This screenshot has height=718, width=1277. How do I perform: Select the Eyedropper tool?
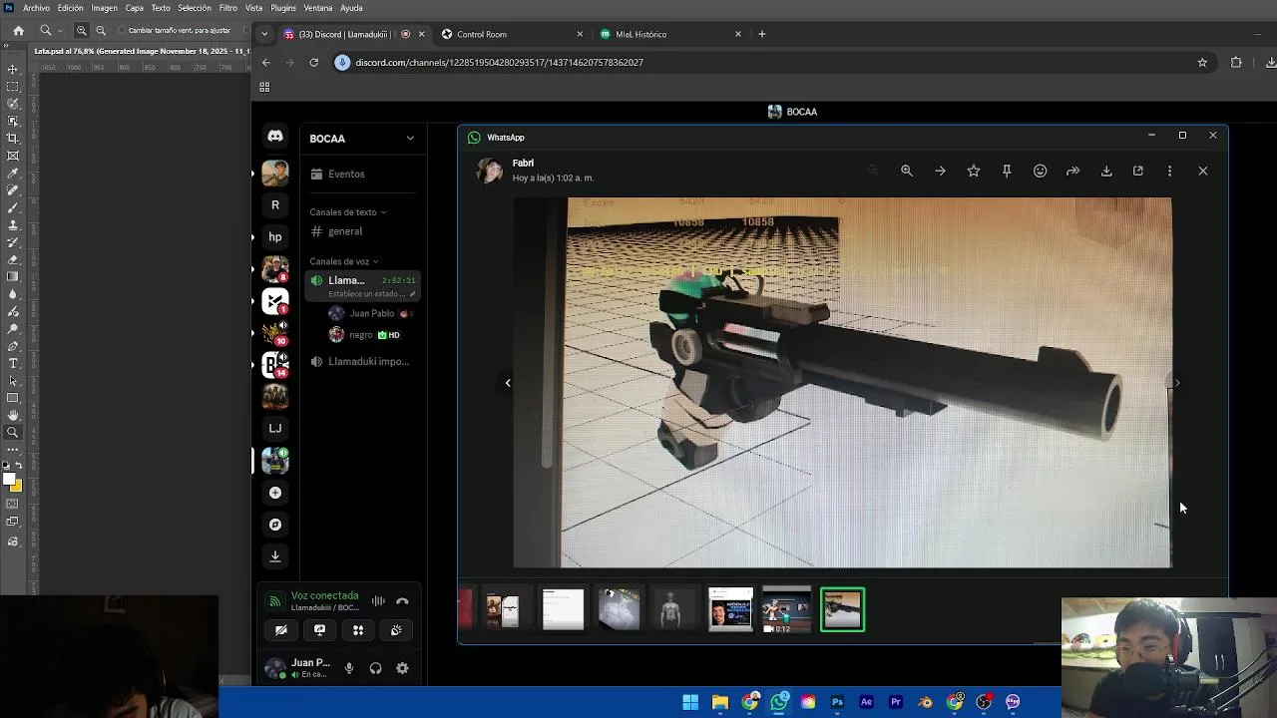point(13,173)
